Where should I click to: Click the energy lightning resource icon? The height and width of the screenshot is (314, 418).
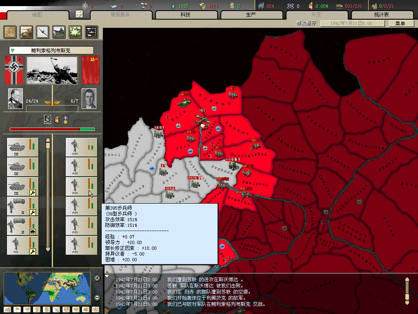click(x=85, y=6)
